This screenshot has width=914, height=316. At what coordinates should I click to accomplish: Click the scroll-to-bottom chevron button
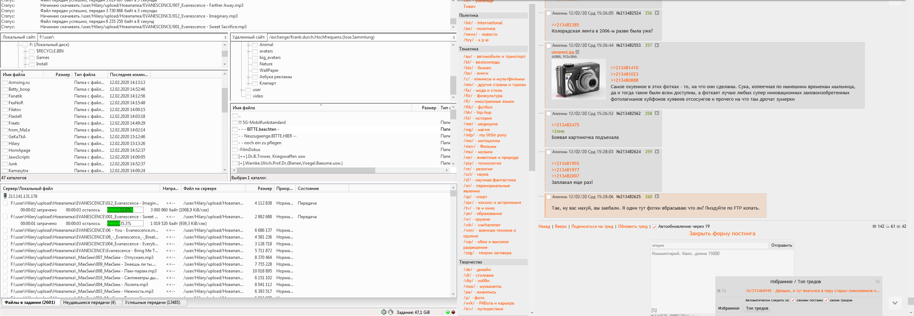(895, 303)
